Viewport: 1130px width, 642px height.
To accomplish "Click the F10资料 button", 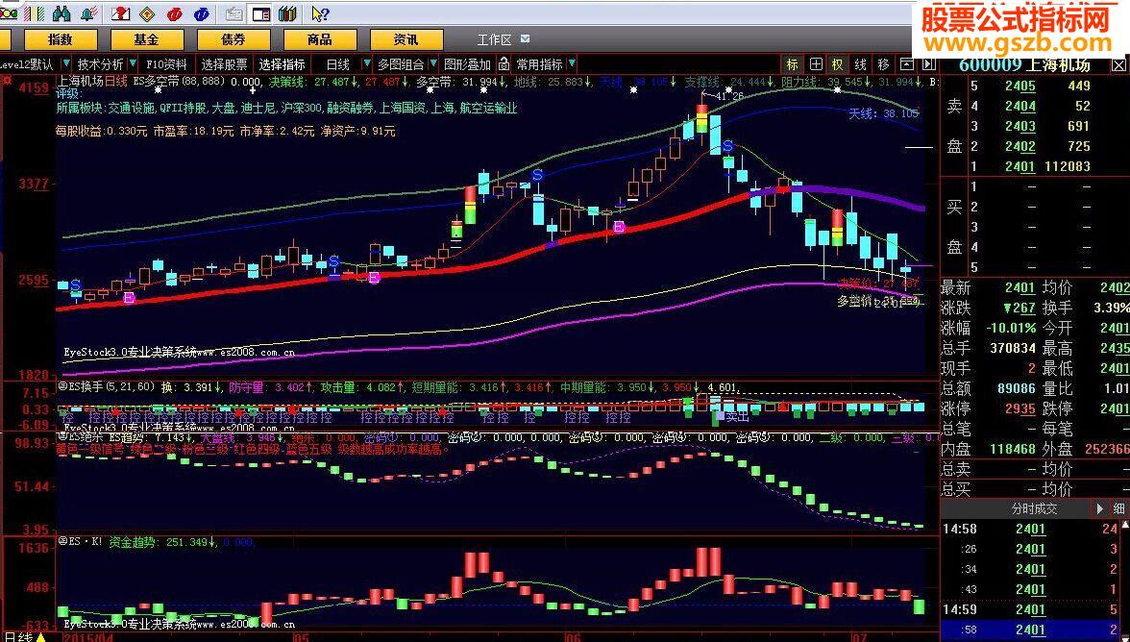I will click(166, 64).
